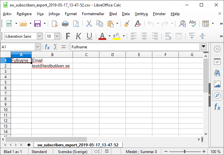The image size is (224, 155).
Task: Open the Formatmallar menu
Action: (x=93, y=14)
